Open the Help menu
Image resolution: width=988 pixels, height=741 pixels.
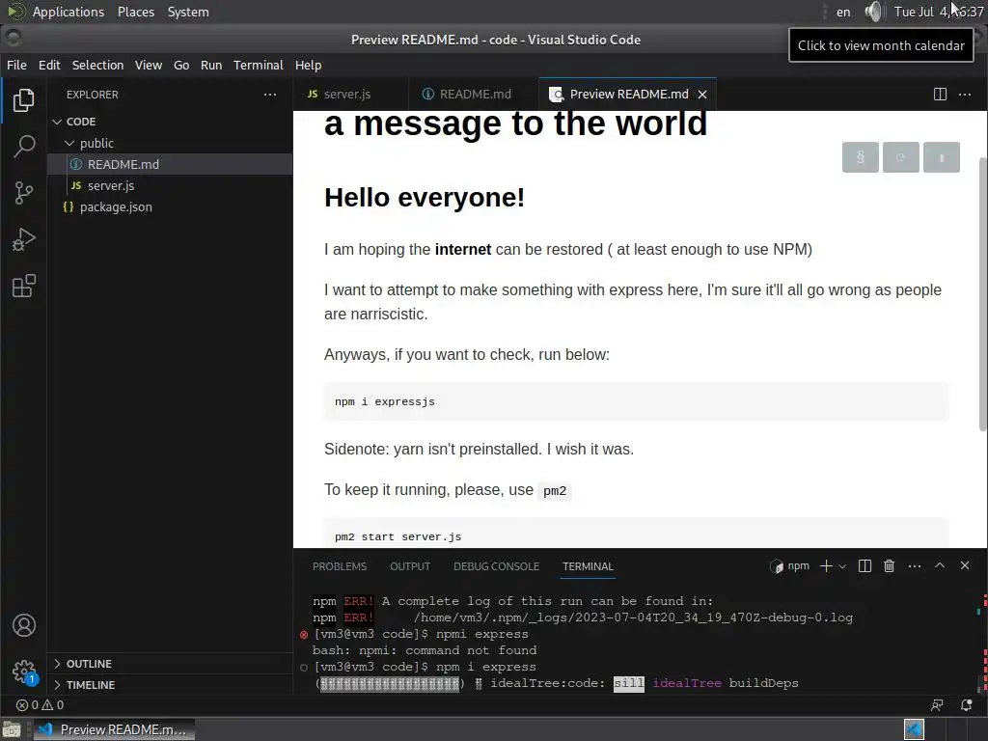(x=308, y=65)
